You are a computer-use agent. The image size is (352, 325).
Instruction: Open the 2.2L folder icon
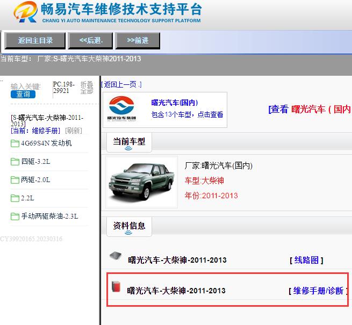tap(15, 198)
